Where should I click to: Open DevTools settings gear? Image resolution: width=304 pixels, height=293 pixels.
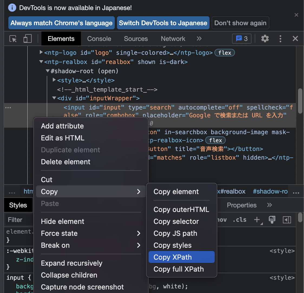point(265,38)
